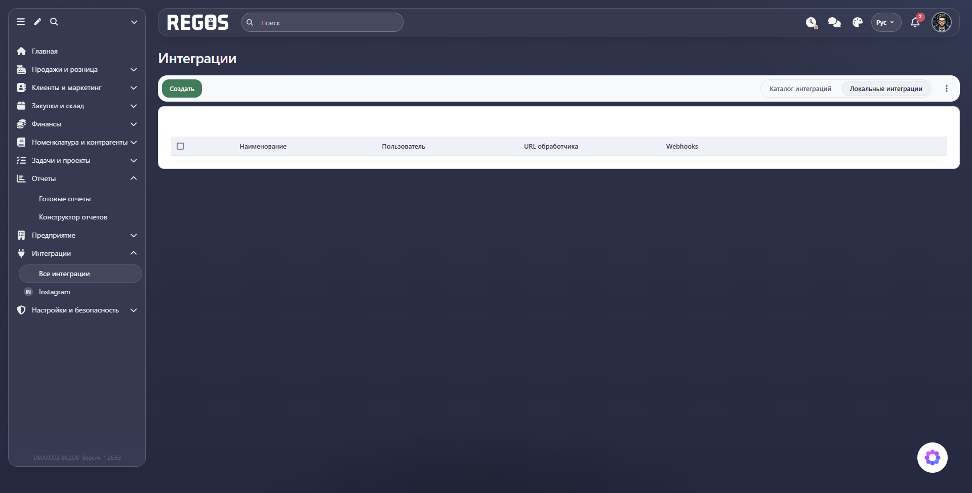Click the plug icon next to Интеграции

point(21,253)
